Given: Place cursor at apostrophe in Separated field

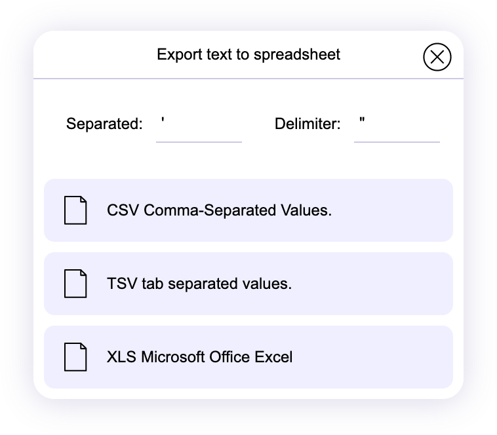Looking at the screenshot, I should 163,122.
